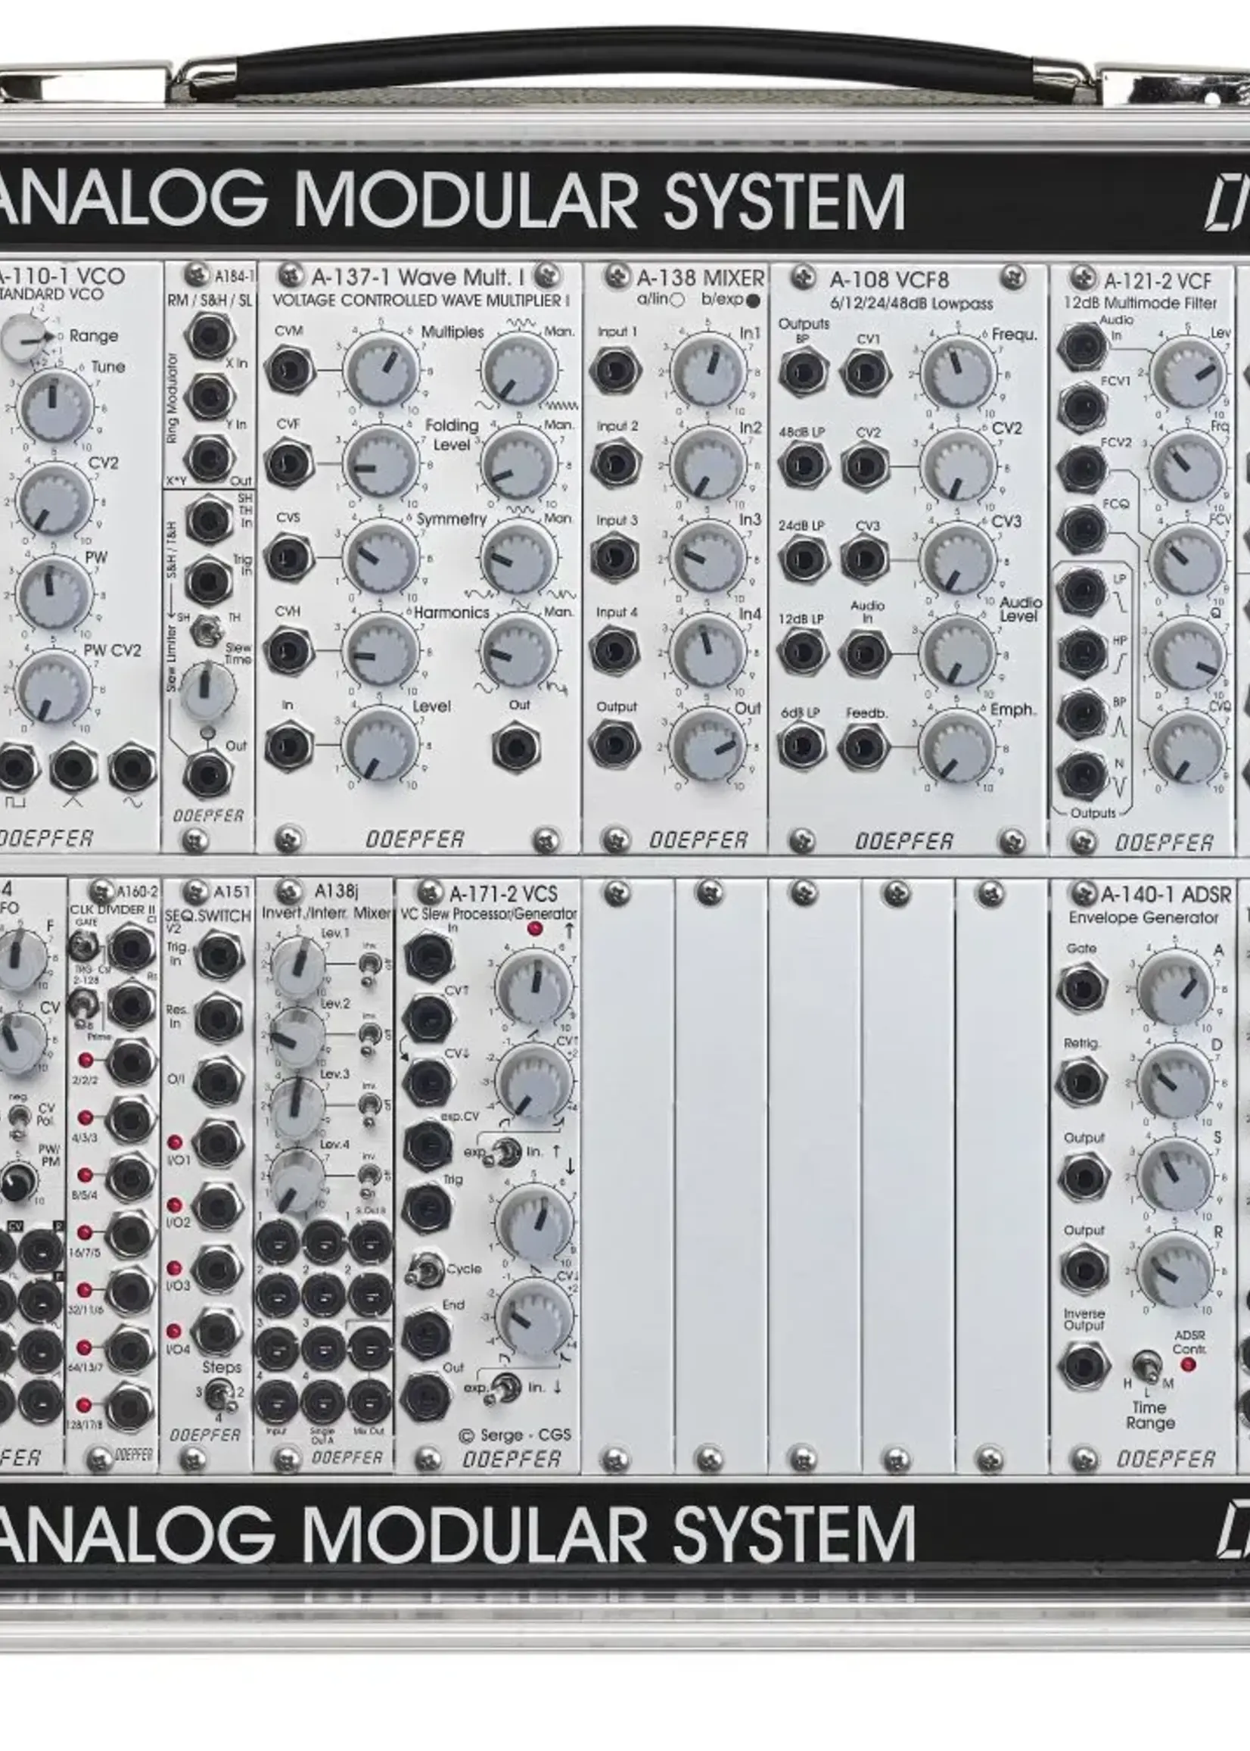Click the N notch output jack on A-121-2
Viewport: 1250px width, 1751px height.
[1083, 775]
